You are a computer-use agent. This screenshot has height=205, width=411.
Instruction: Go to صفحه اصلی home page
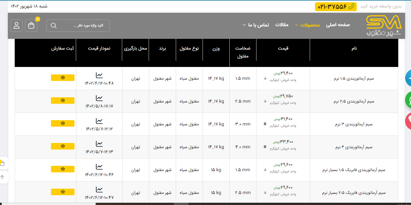click(x=338, y=25)
